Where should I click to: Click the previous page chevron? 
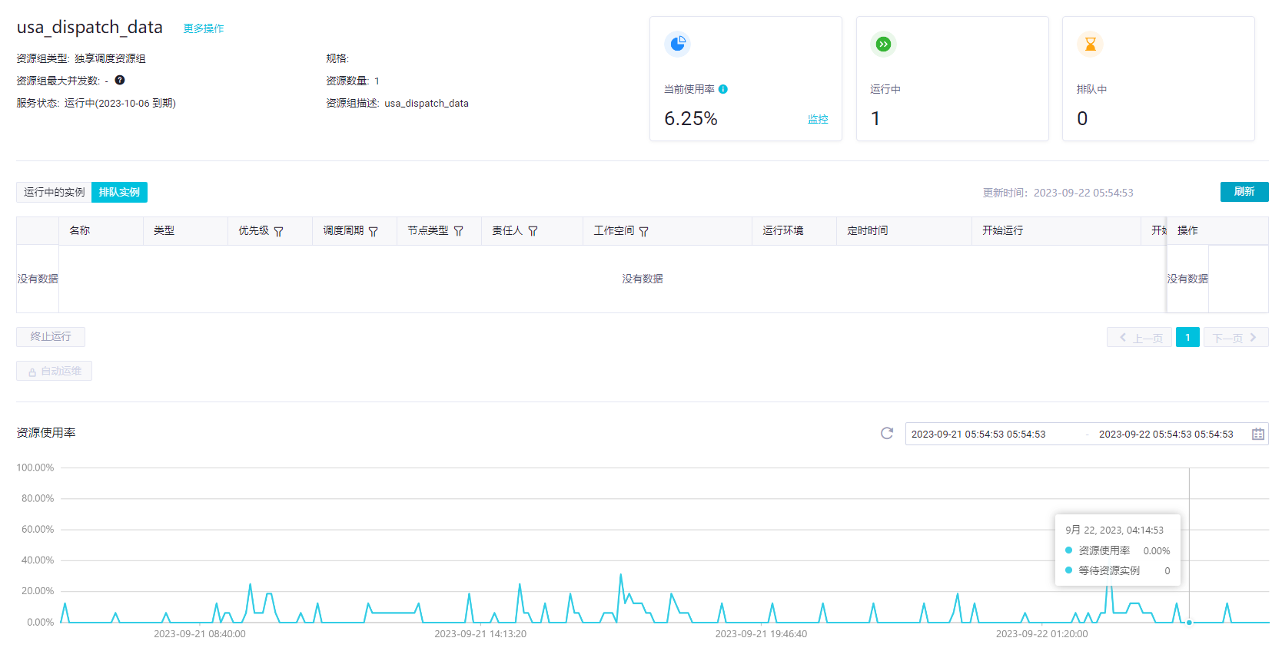[x=1123, y=337]
